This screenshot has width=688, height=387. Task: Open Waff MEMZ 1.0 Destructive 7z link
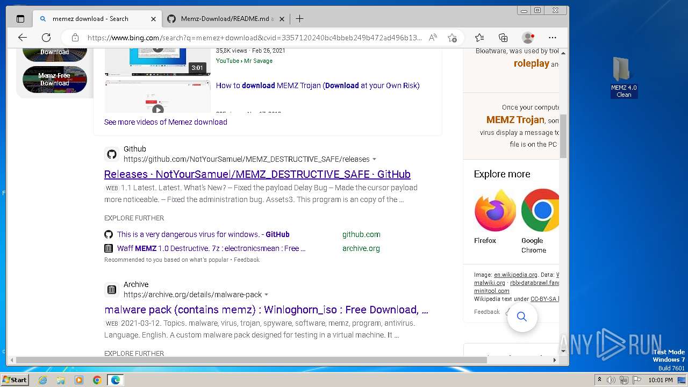[x=211, y=248]
